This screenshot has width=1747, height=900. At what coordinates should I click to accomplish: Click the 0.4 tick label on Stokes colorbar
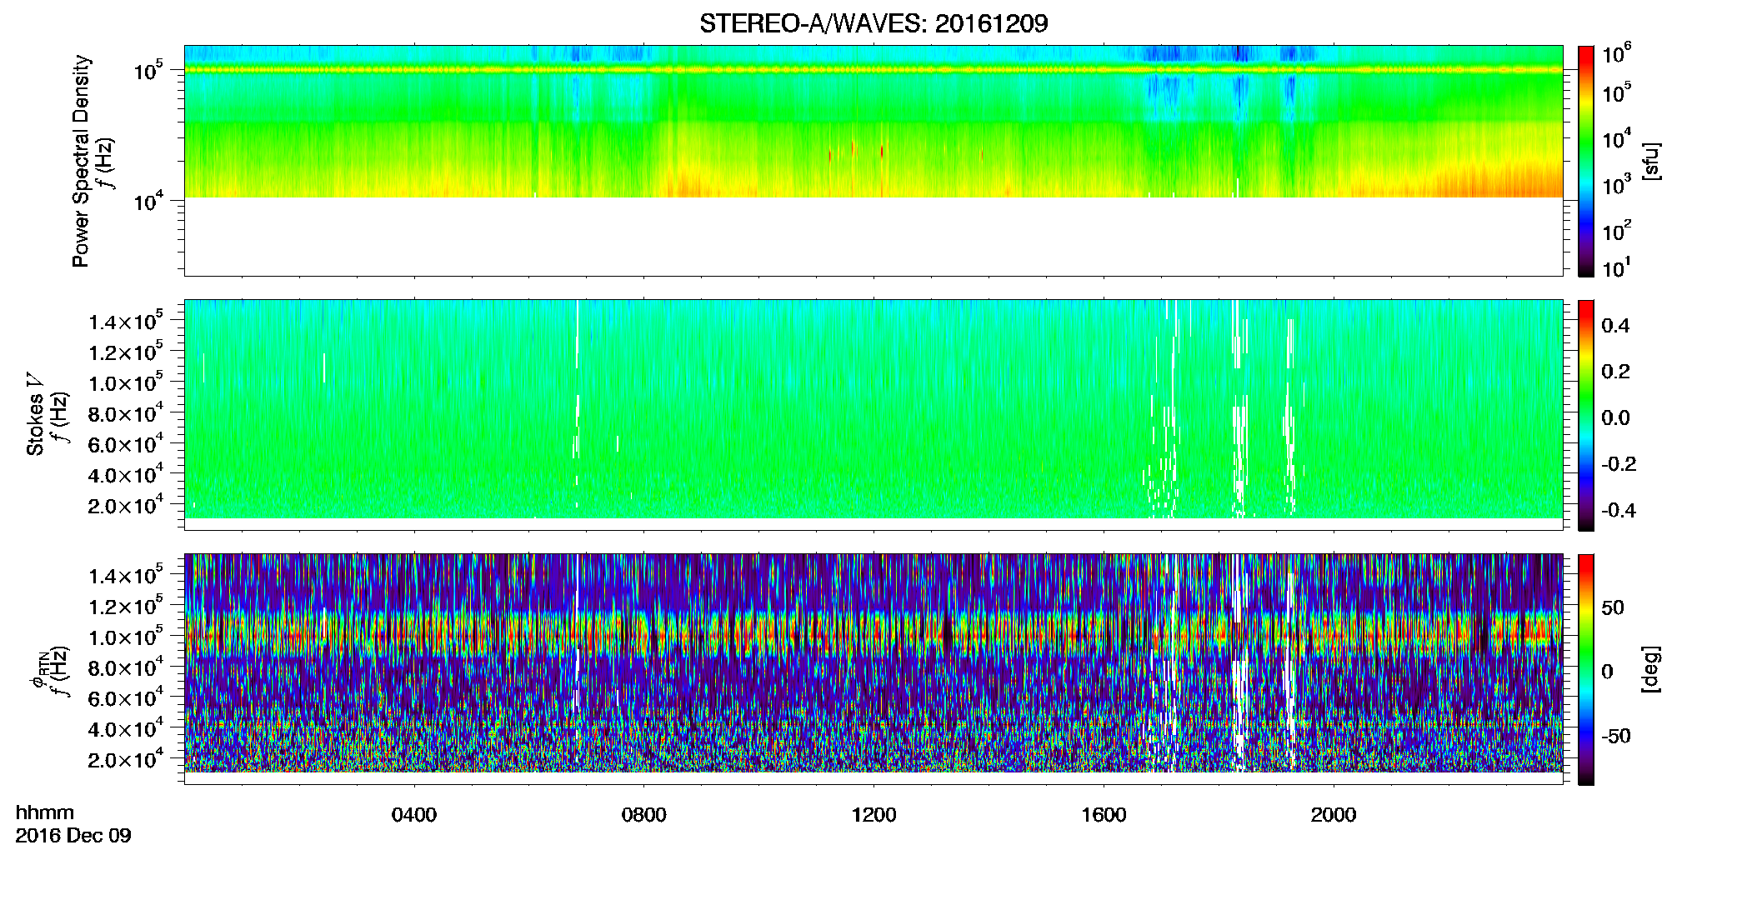1615,326
